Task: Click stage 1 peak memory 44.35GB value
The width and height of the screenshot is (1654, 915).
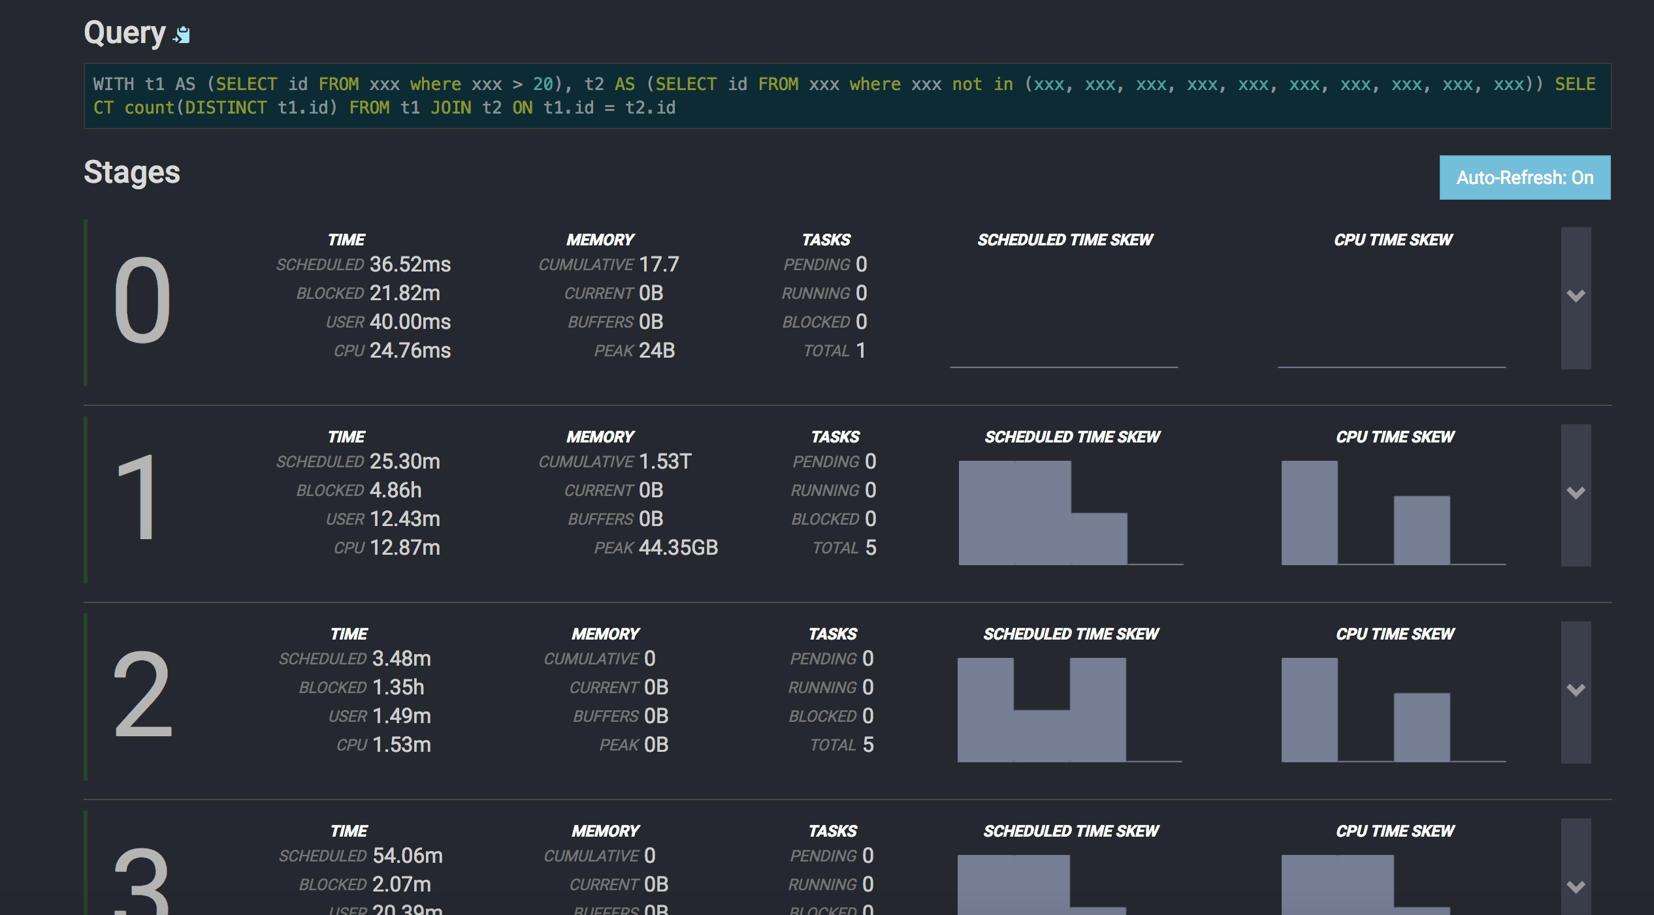Action: [678, 548]
